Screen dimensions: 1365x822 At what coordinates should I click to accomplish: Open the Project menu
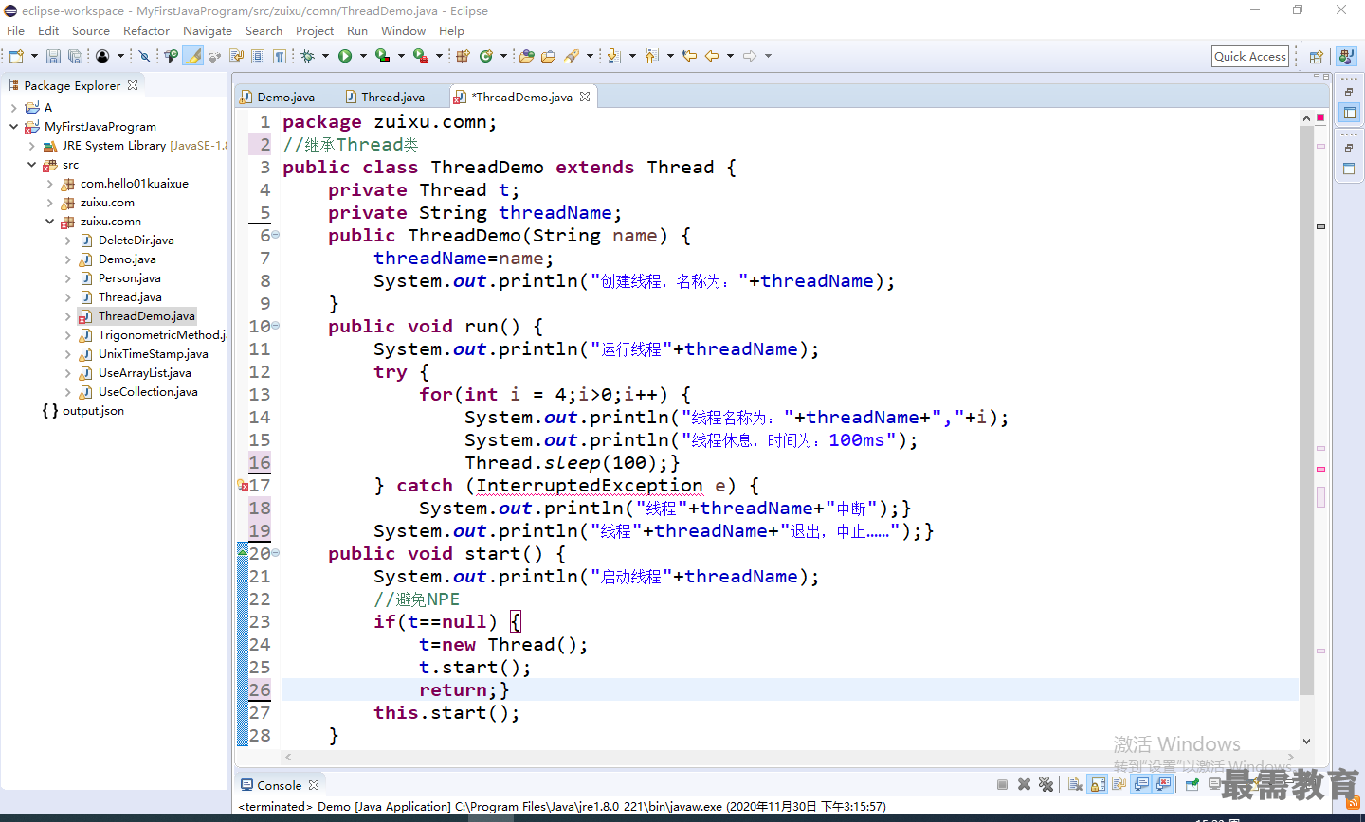click(315, 30)
